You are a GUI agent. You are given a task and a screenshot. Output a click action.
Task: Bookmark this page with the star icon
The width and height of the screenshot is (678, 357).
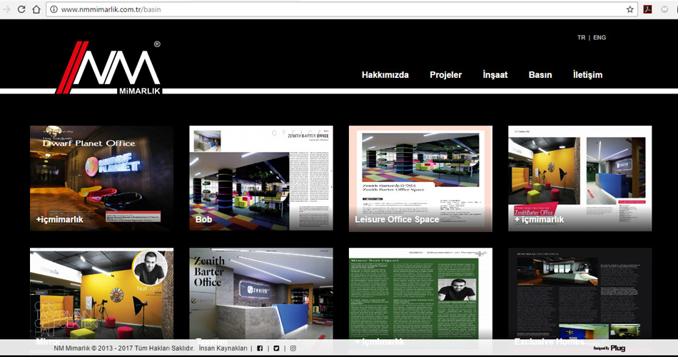[630, 9]
